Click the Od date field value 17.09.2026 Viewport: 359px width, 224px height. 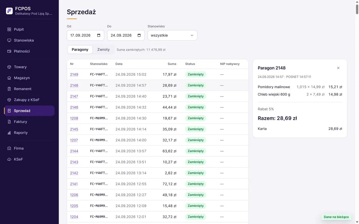coord(80,35)
